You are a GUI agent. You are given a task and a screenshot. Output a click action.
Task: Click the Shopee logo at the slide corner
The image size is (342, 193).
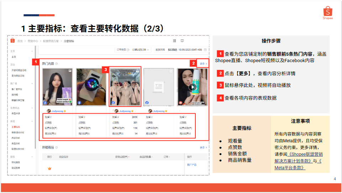[328, 13]
